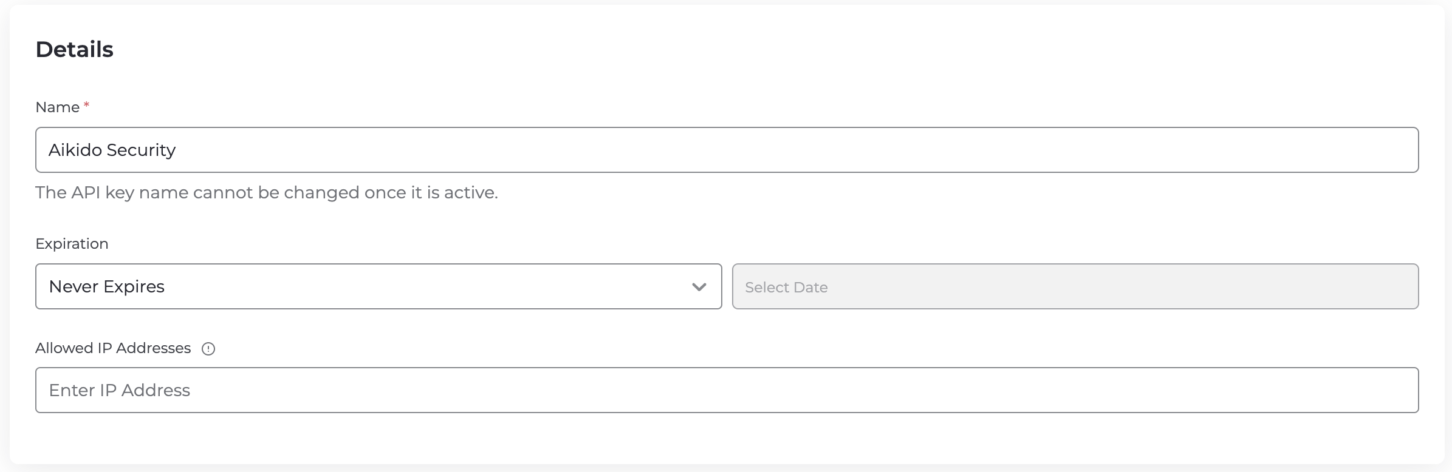Click the Details section heading
The image size is (1452, 472).
coord(75,49)
